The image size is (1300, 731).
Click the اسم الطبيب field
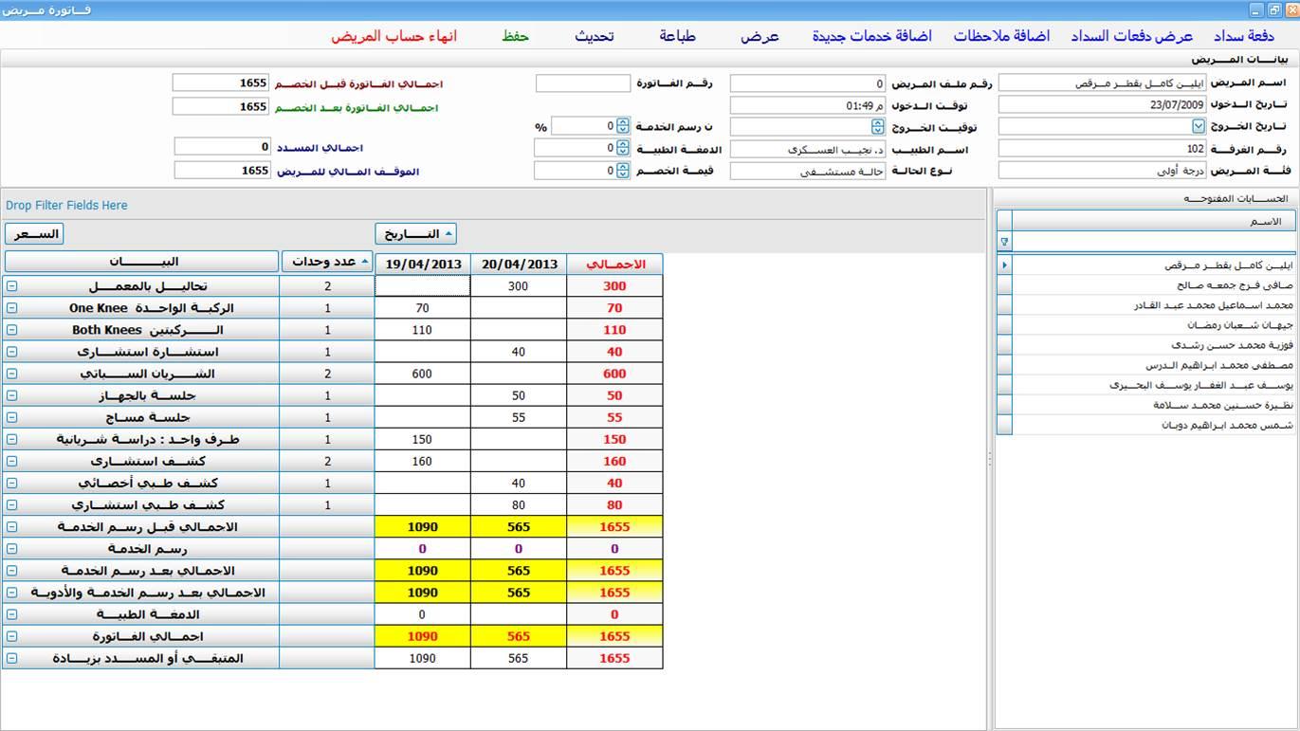(808, 149)
